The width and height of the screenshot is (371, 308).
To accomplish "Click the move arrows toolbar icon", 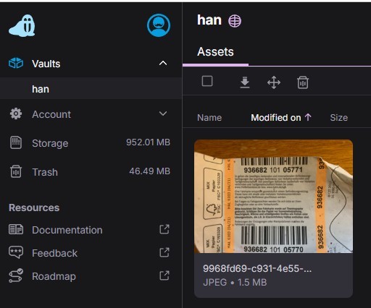I will click(x=274, y=82).
